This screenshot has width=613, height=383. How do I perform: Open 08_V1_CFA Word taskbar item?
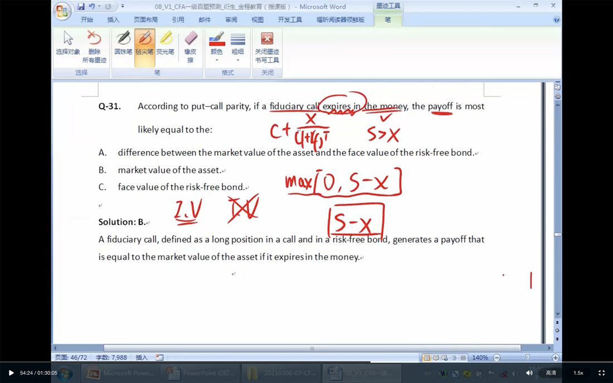point(361,373)
